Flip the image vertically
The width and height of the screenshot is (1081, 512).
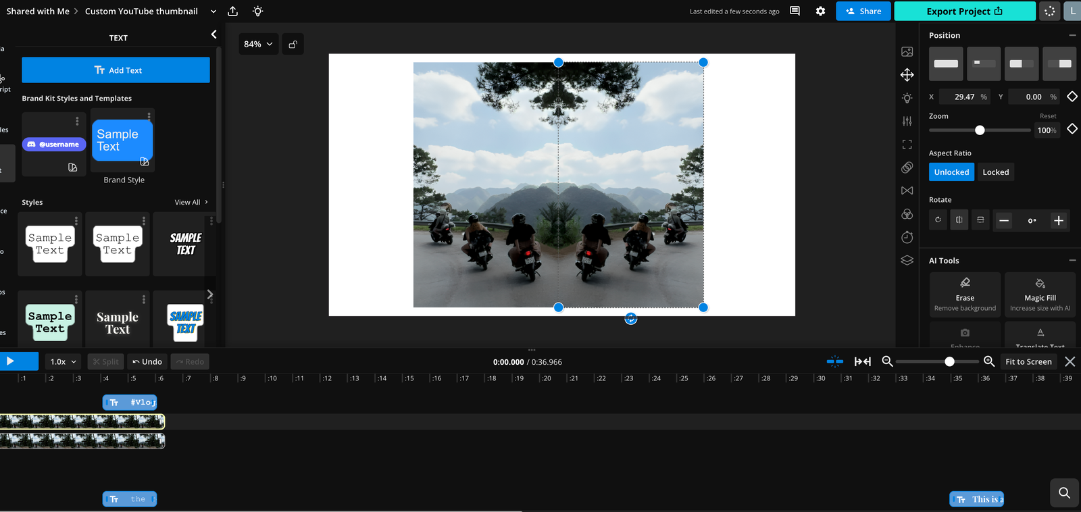[980, 220]
